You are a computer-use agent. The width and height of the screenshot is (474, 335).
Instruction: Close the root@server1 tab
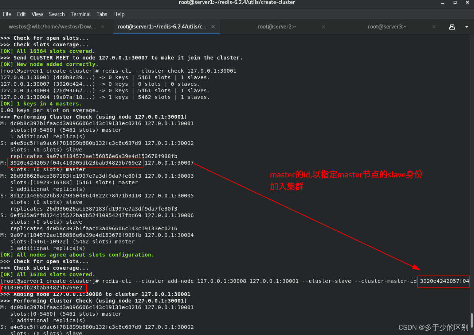pyautogui.click(x=213, y=27)
